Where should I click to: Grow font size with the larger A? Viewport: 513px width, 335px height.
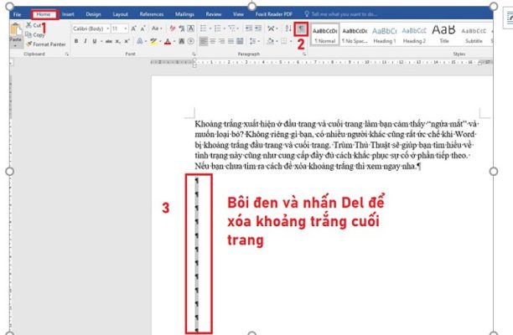pyautogui.click(x=133, y=28)
